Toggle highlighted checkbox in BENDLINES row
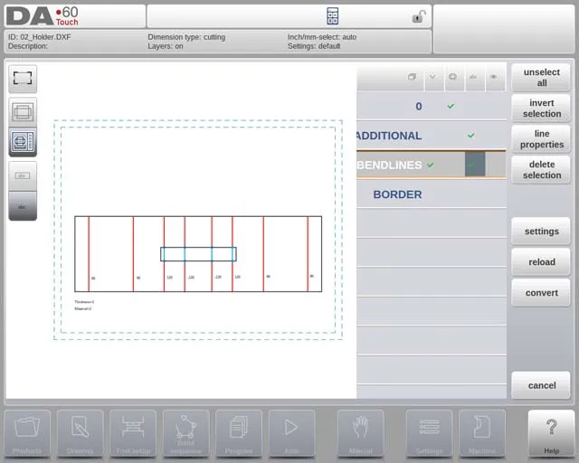The image size is (579, 463). 475,165
